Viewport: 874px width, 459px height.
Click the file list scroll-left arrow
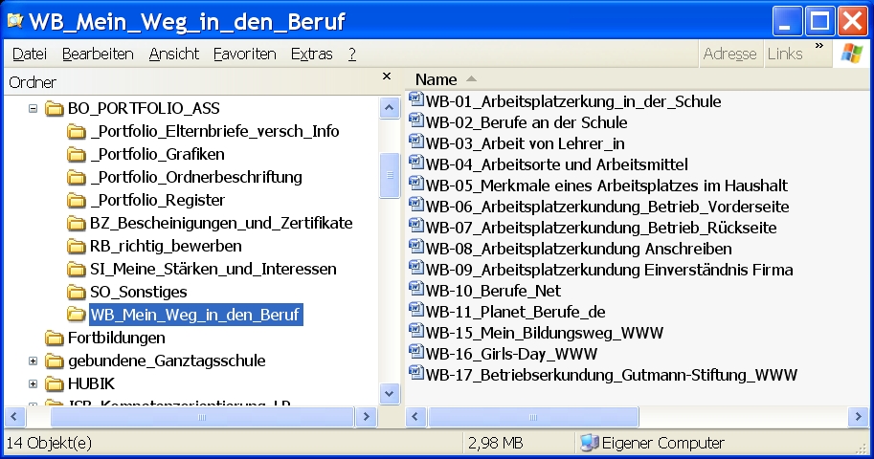tap(415, 417)
